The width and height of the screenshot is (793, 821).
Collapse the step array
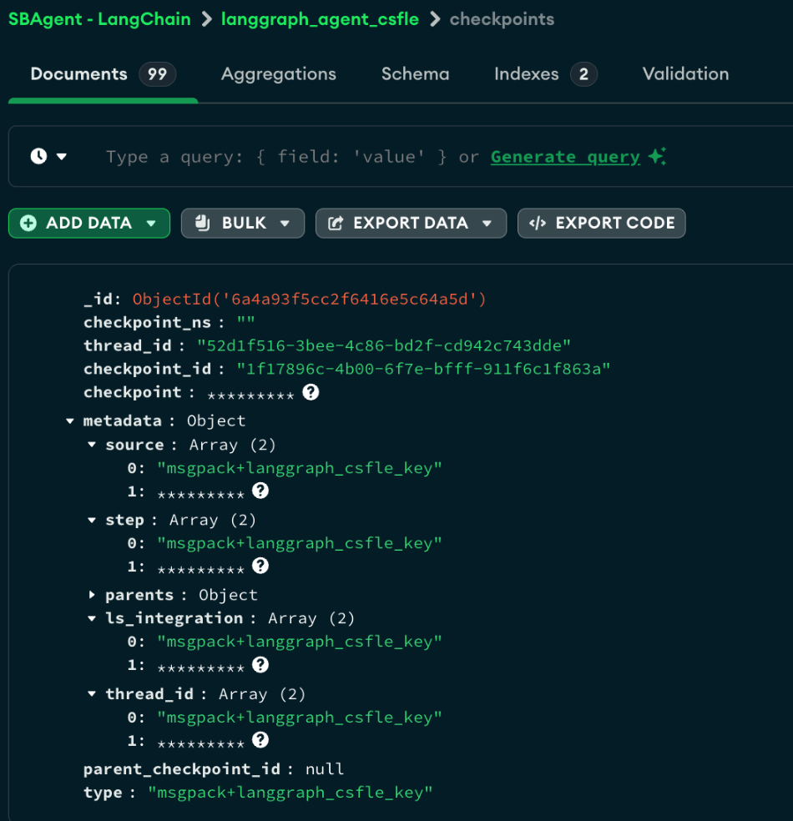(92, 520)
